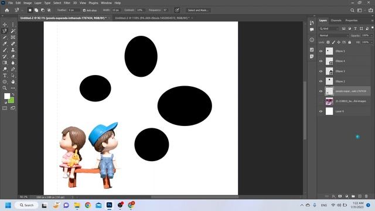Open the blend mode Normal dropdown
375x211 pixels.
[x=333, y=35]
